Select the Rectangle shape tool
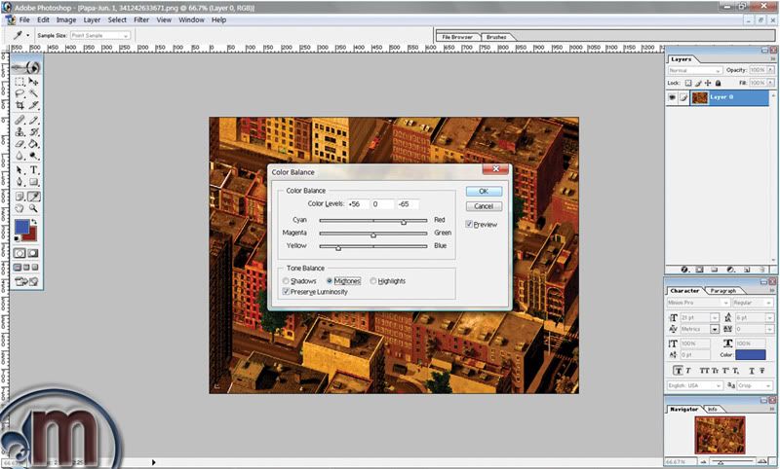Image resolution: width=780 pixels, height=469 pixels. point(33,182)
